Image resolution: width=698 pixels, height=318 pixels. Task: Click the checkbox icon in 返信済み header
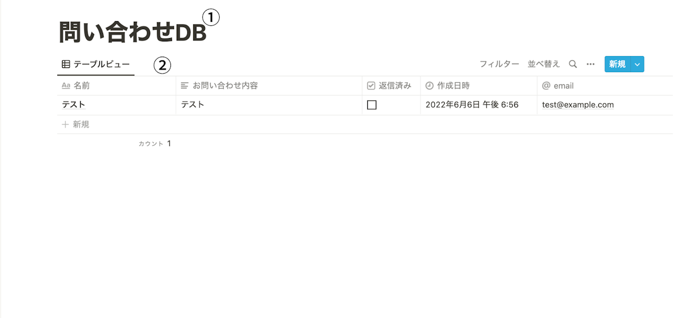tap(371, 85)
